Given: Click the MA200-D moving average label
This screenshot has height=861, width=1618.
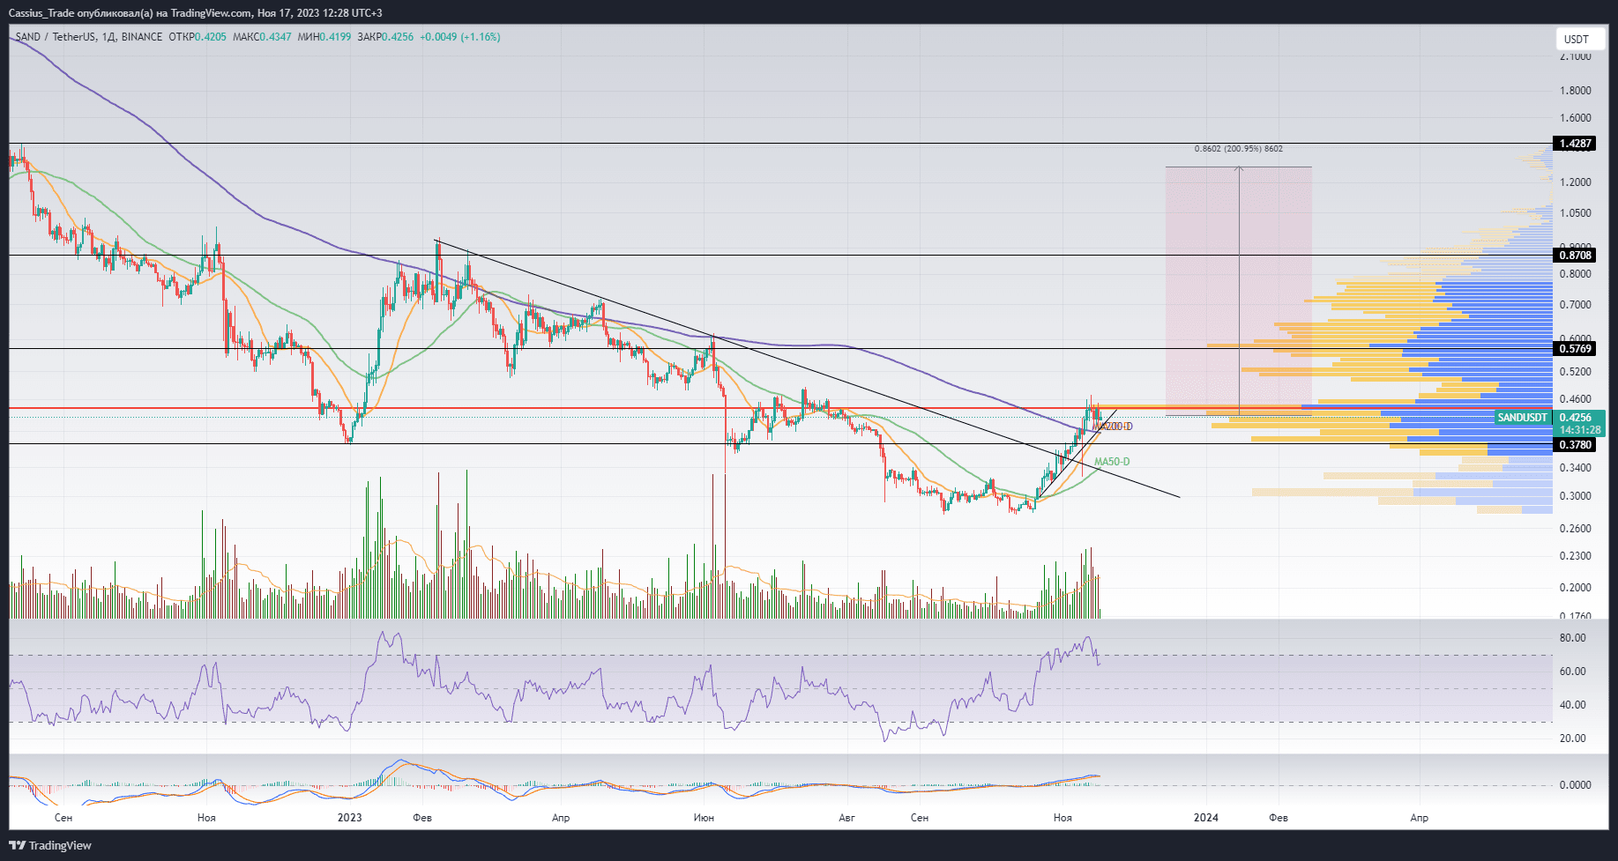Looking at the screenshot, I should (x=1114, y=427).
